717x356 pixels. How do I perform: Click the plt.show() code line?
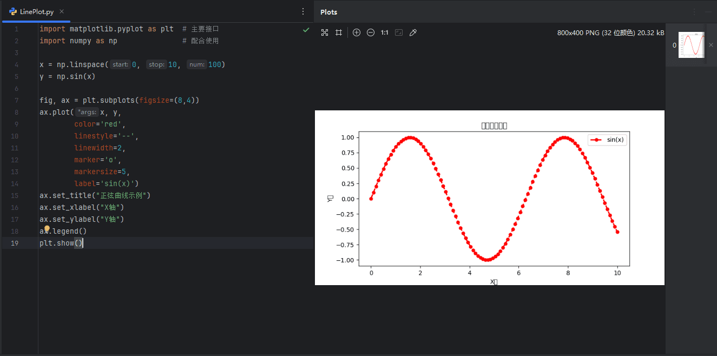61,243
